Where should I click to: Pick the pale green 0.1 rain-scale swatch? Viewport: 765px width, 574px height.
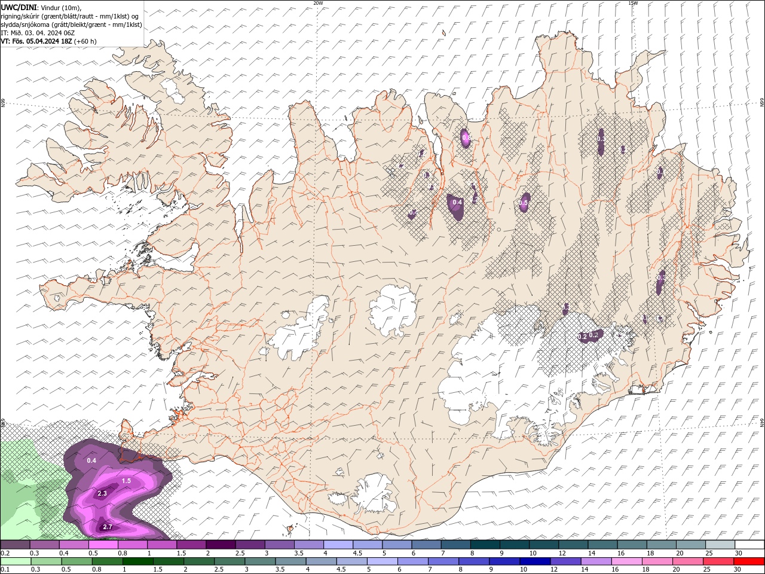pyautogui.click(x=16, y=561)
